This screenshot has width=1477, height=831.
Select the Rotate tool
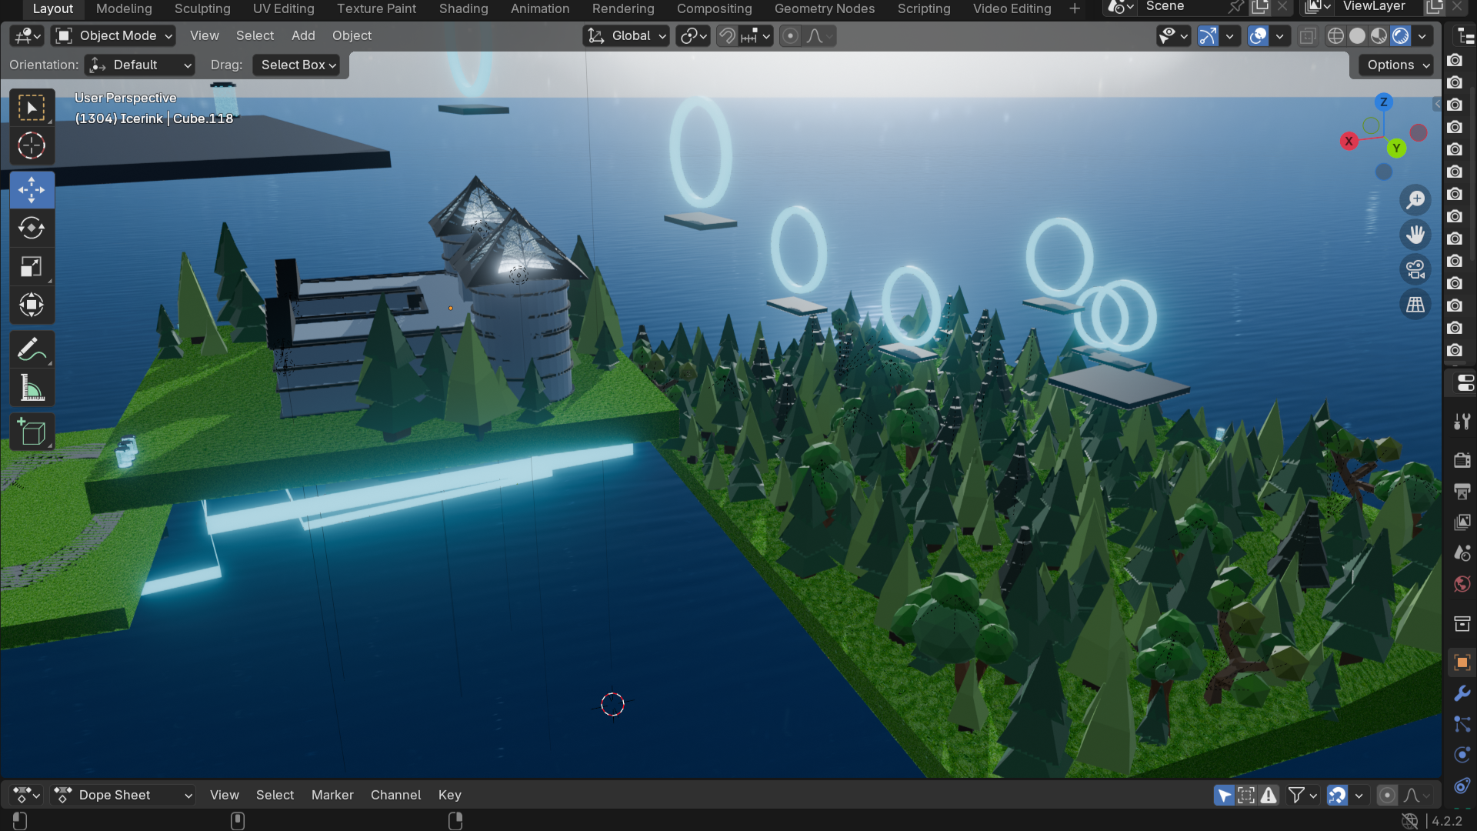(x=32, y=229)
